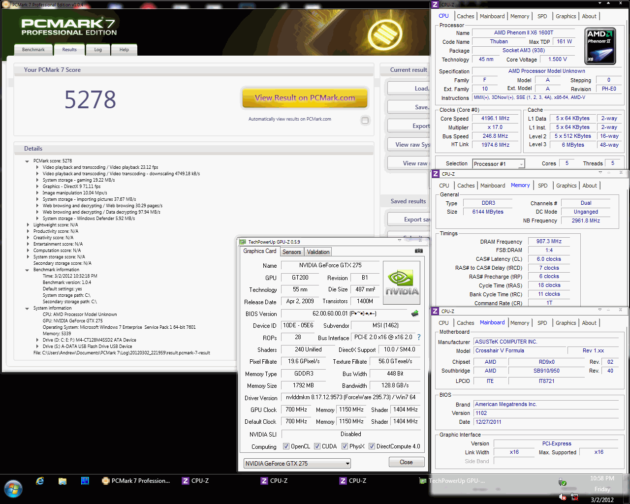Click the Load button under Current result
Viewport: 630px width, 504px height.
(409, 89)
